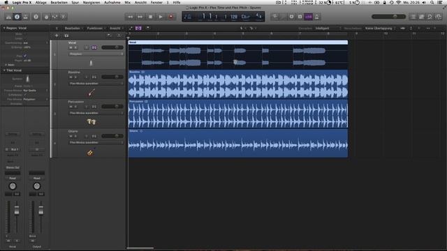Toggle the Cycle mode button
This screenshot has width=447, height=251.
274,17
